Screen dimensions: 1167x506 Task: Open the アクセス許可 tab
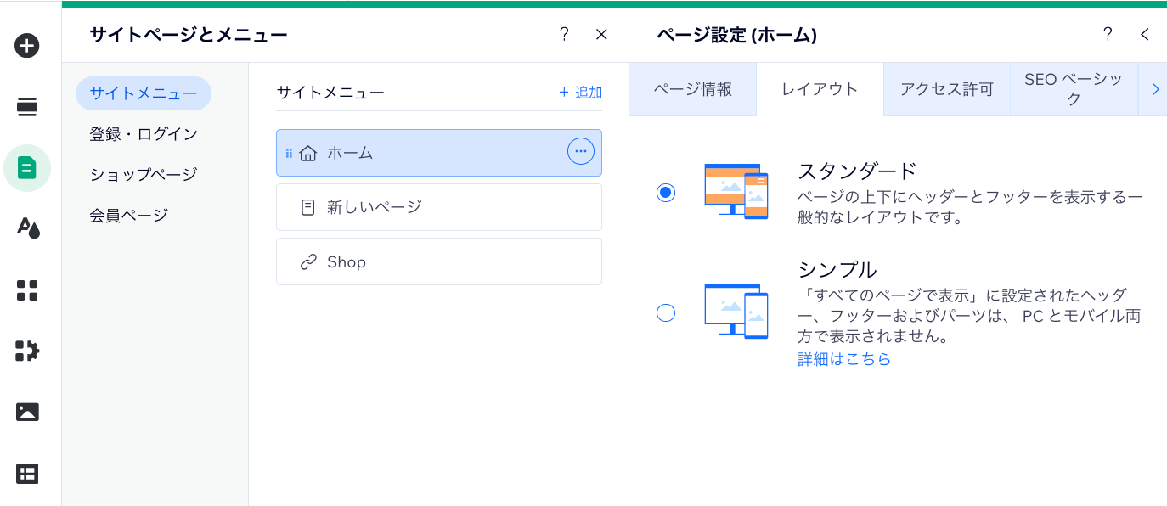coord(946,88)
